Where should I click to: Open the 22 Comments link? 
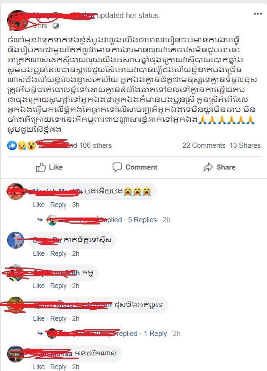click(x=204, y=145)
